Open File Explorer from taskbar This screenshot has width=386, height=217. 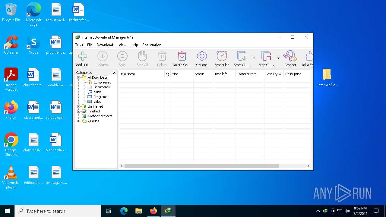(x=139, y=211)
